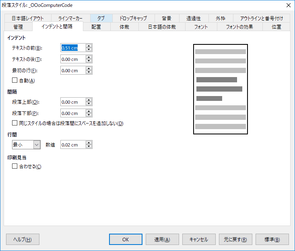295x251 pixels.
Task: Decrease 段落下部 spacing with down arrow
Action: pos(89,115)
